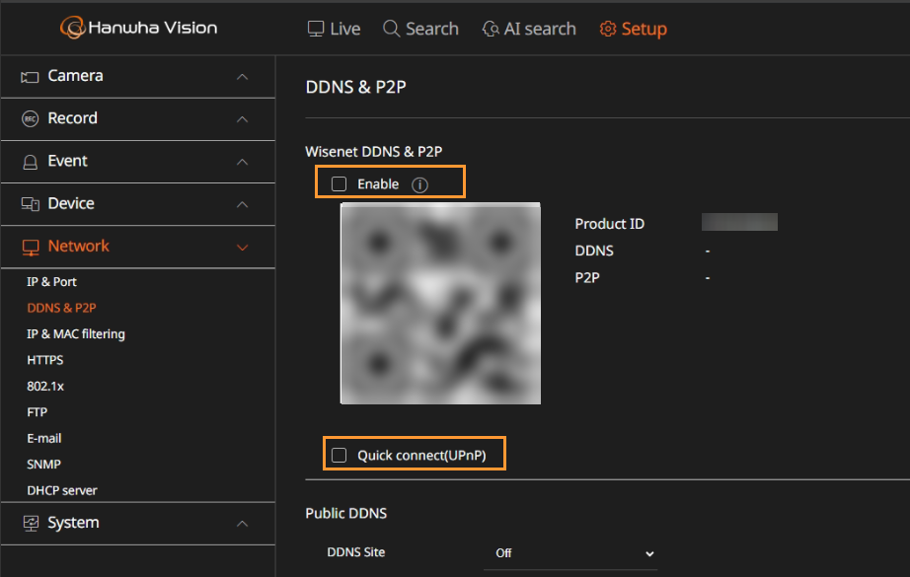The width and height of the screenshot is (910, 577).
Task: Enable Wisenet DDNS & P2P checkbox
Action: point(339,183)
